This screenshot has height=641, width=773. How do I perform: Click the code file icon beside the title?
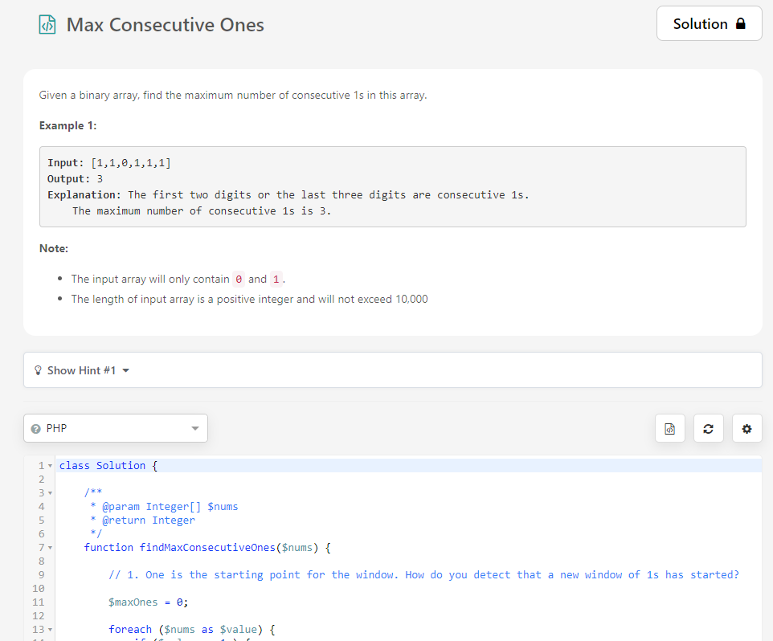47,25
